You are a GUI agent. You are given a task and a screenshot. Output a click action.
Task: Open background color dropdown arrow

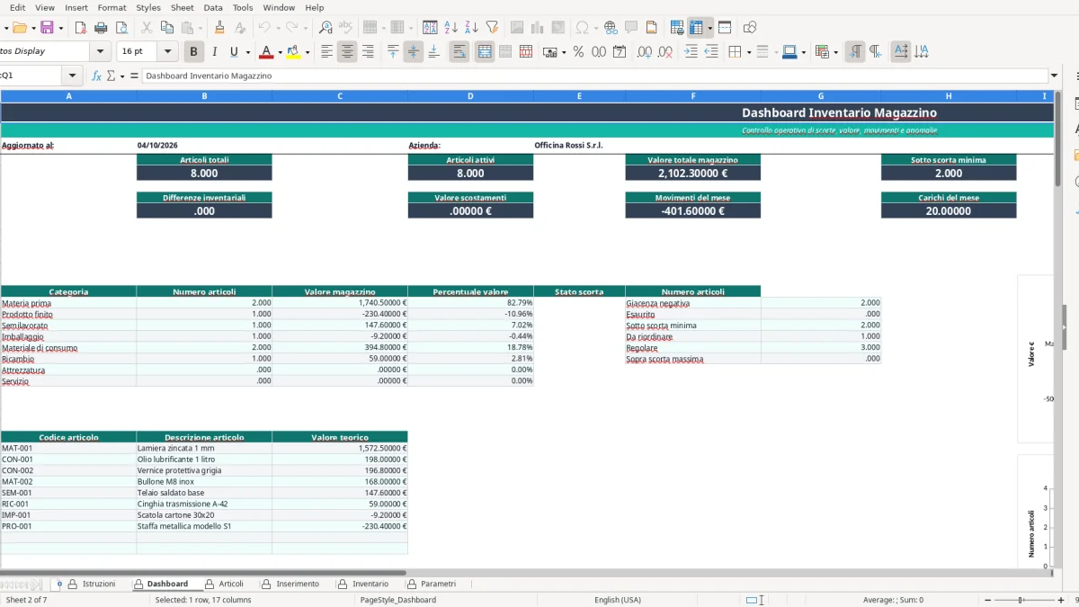308,52
